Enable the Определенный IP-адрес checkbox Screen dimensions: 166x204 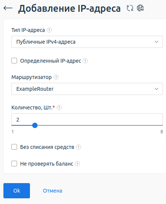(x=14, y=61)
